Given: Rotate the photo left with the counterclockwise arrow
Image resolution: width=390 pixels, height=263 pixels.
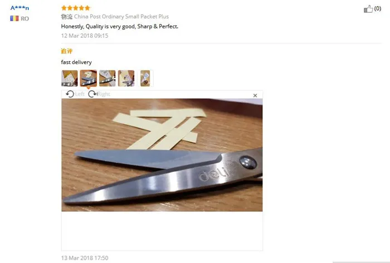Looking at the screenshot, I should [70, 94].
